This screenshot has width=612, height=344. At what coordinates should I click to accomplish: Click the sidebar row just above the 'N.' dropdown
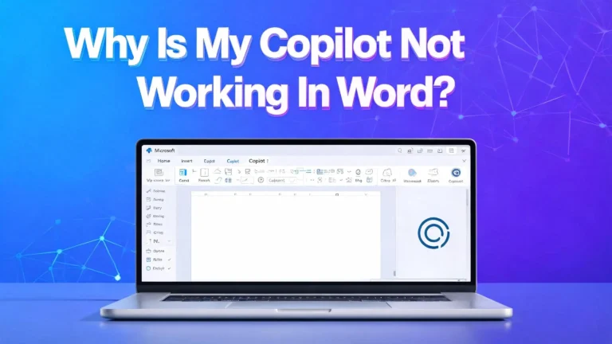point(155,233)
